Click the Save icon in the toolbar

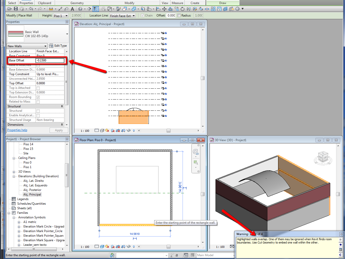[x=16, y=9]
